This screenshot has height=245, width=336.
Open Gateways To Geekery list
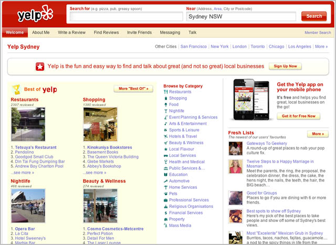click(267, 143)
